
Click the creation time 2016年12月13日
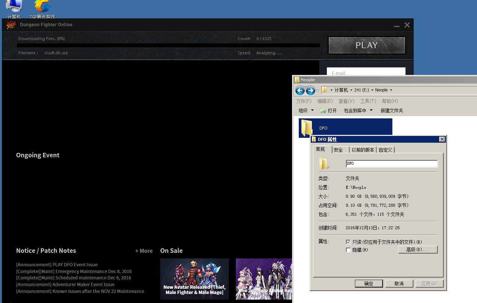tap(373, 228)
